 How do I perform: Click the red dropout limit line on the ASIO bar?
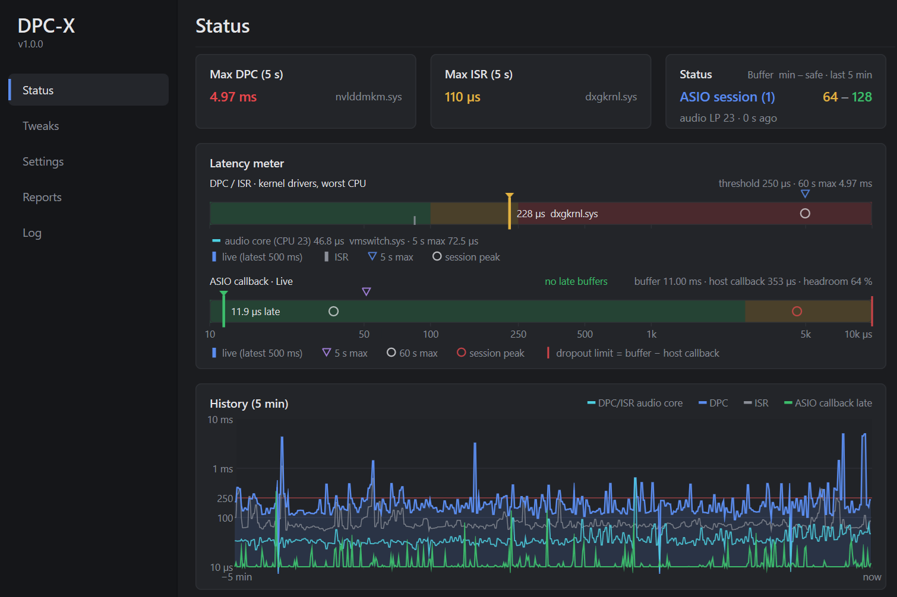(871, 311)
